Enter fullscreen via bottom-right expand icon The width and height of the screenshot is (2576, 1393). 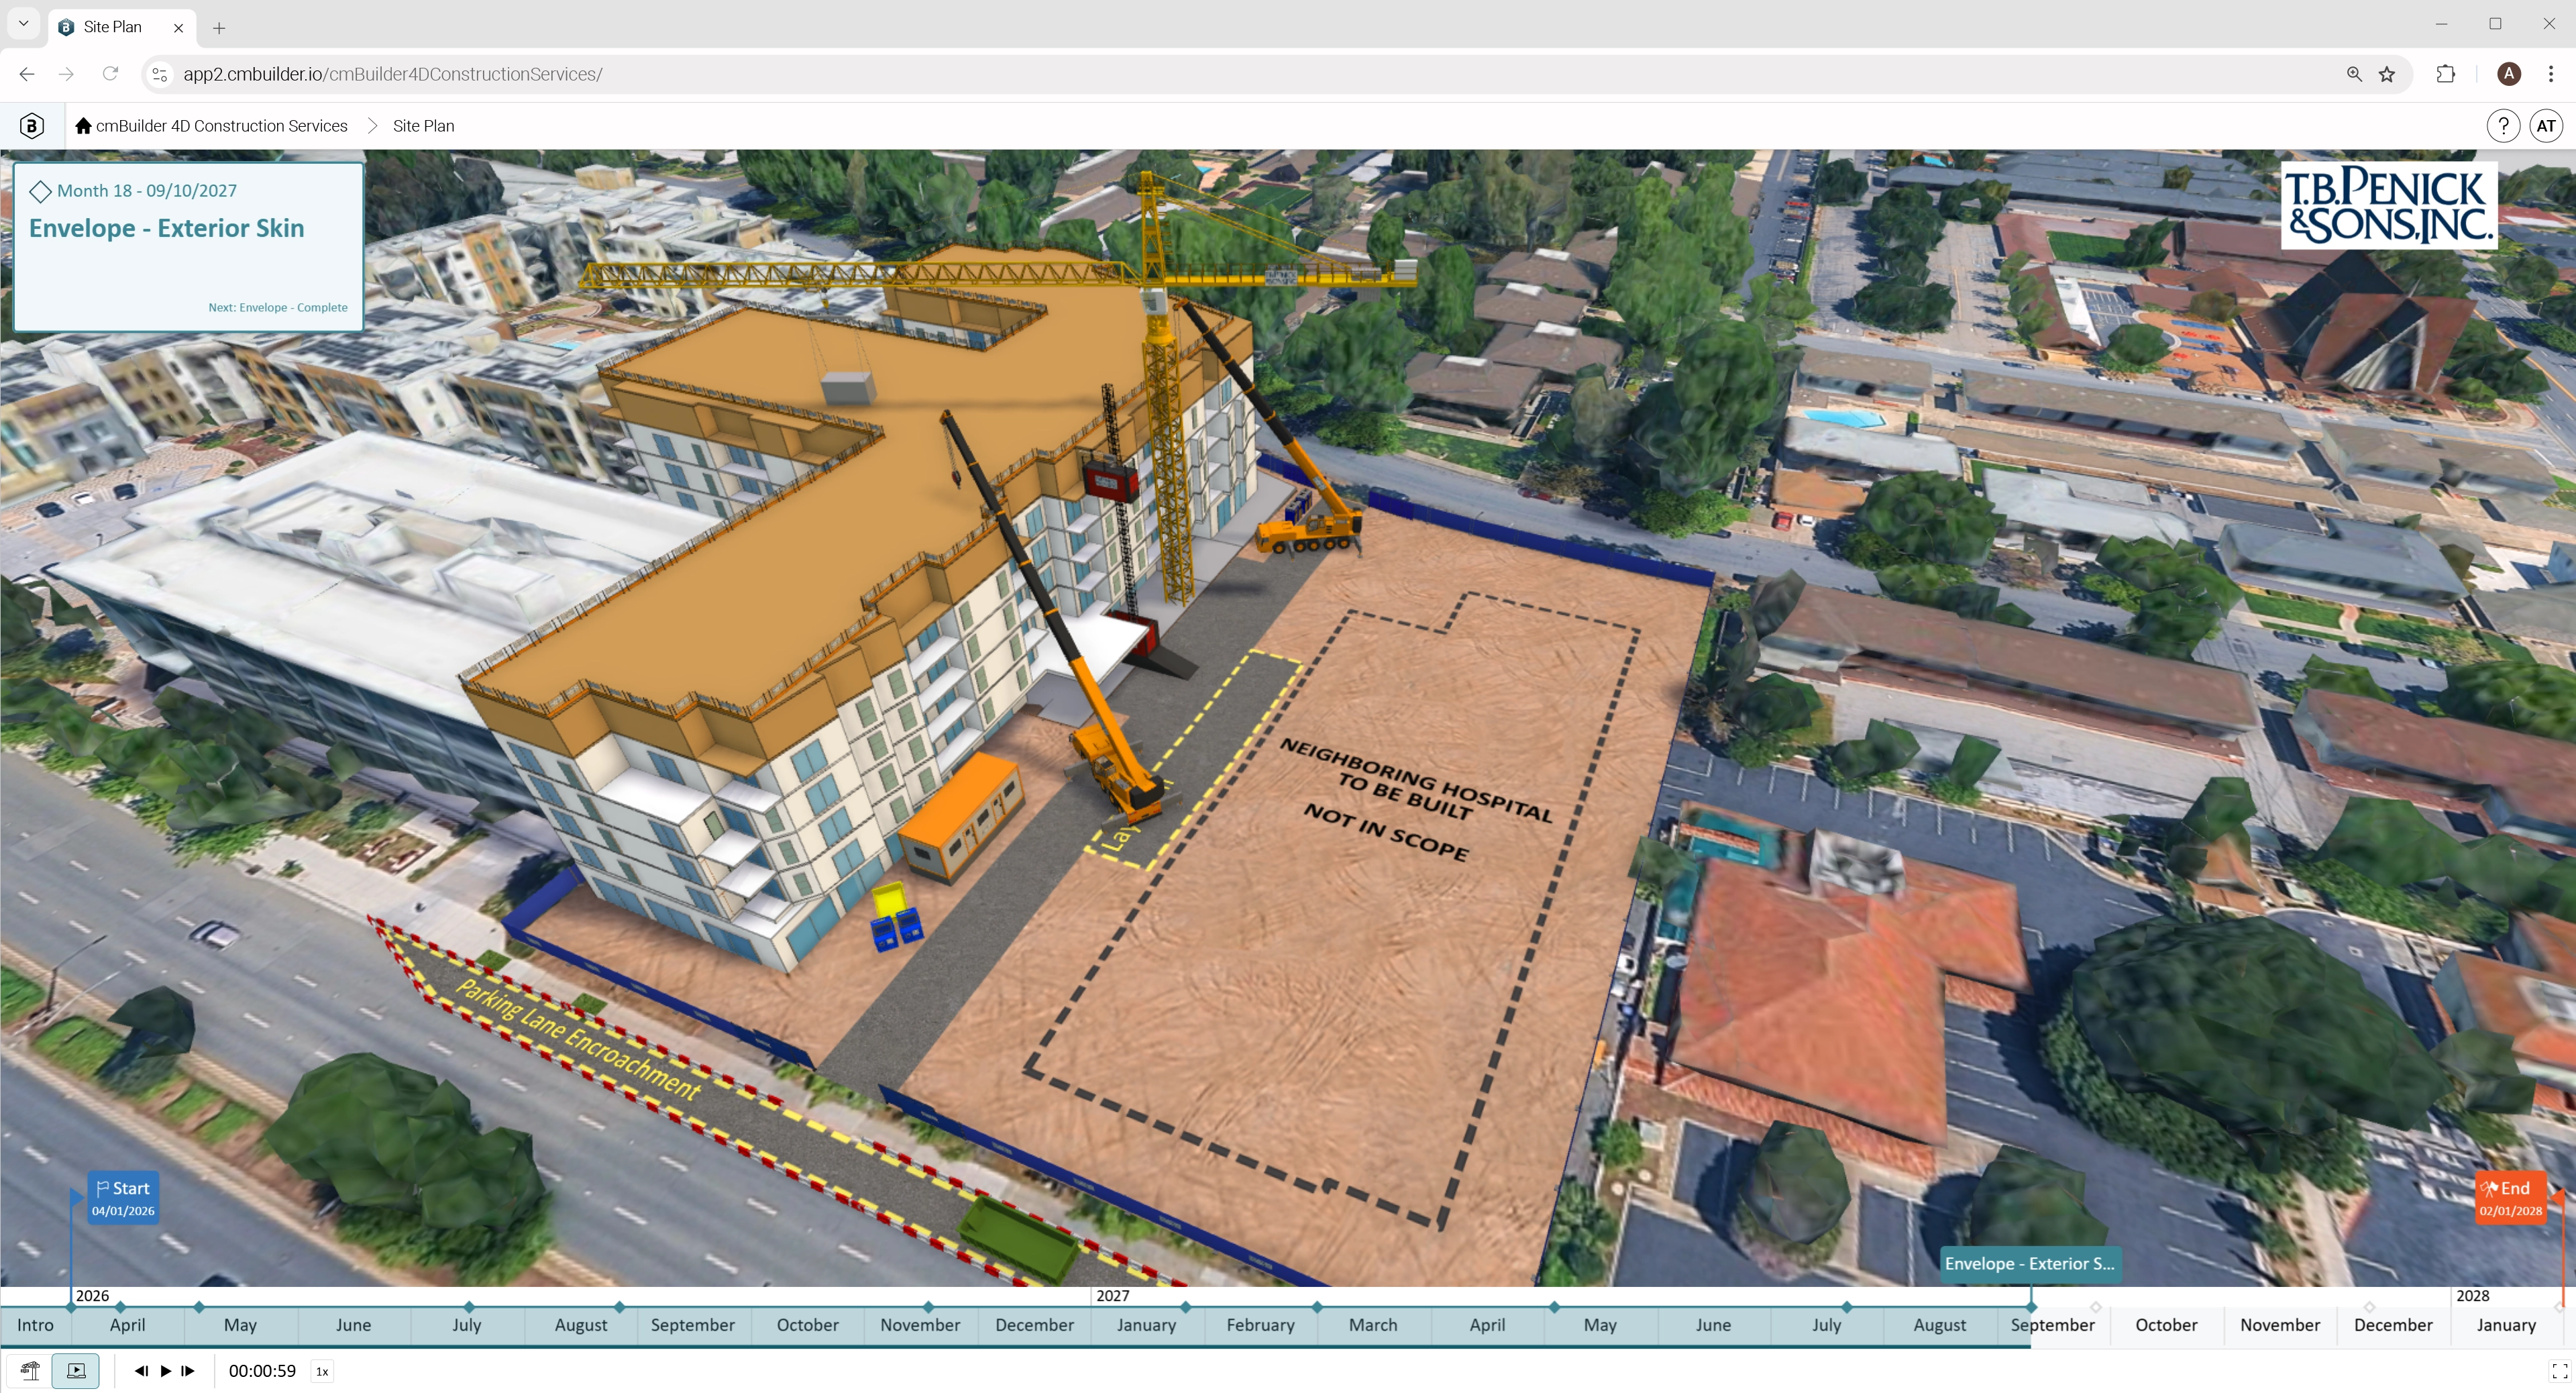click(x=2559, y=1370)
